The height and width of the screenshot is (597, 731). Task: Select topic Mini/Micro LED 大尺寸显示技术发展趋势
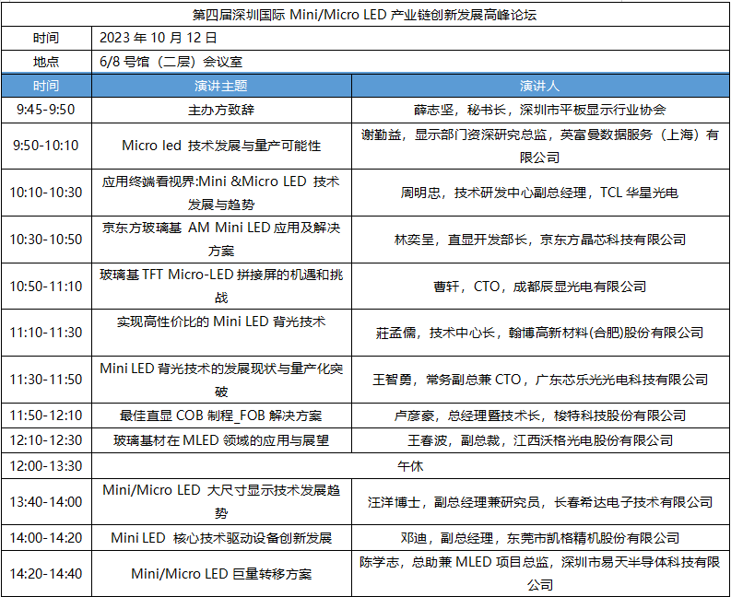coord(221,502)
